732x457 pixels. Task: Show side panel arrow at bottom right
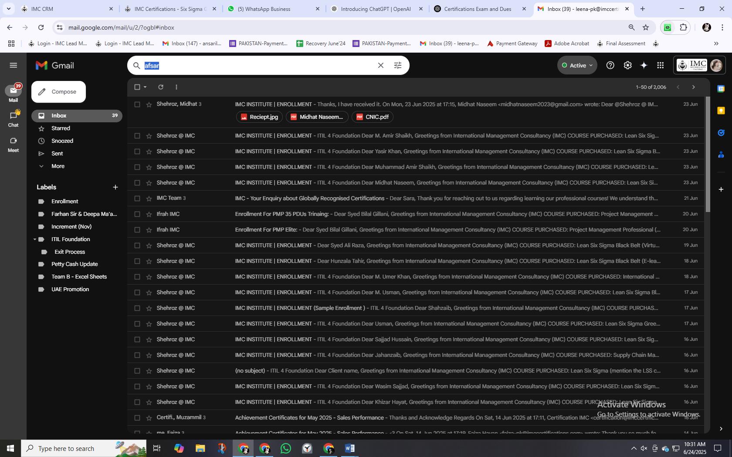(x=721, y=429)
